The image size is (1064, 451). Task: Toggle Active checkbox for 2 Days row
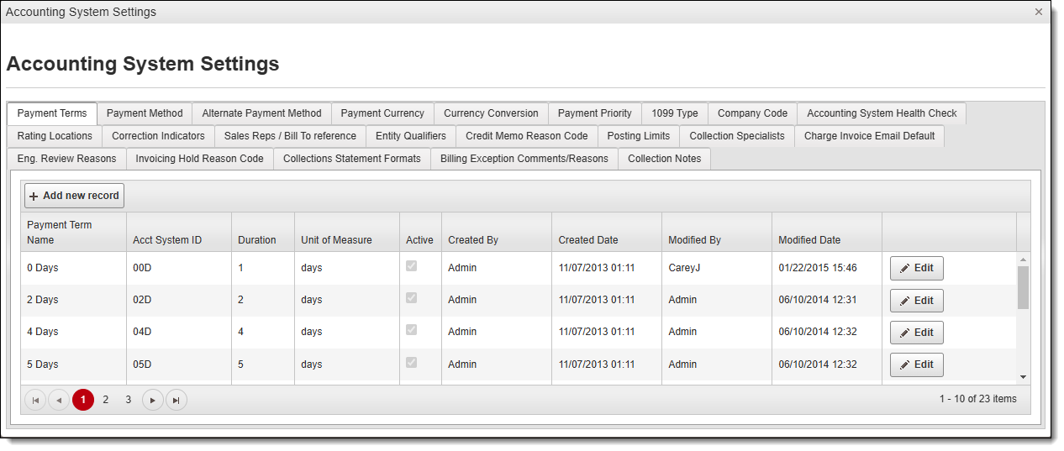411,298
